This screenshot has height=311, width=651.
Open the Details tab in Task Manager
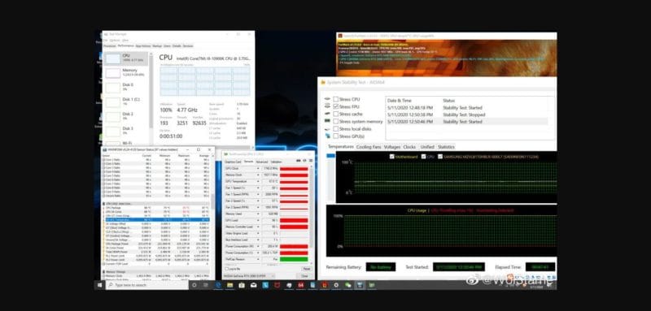point(177,46)
